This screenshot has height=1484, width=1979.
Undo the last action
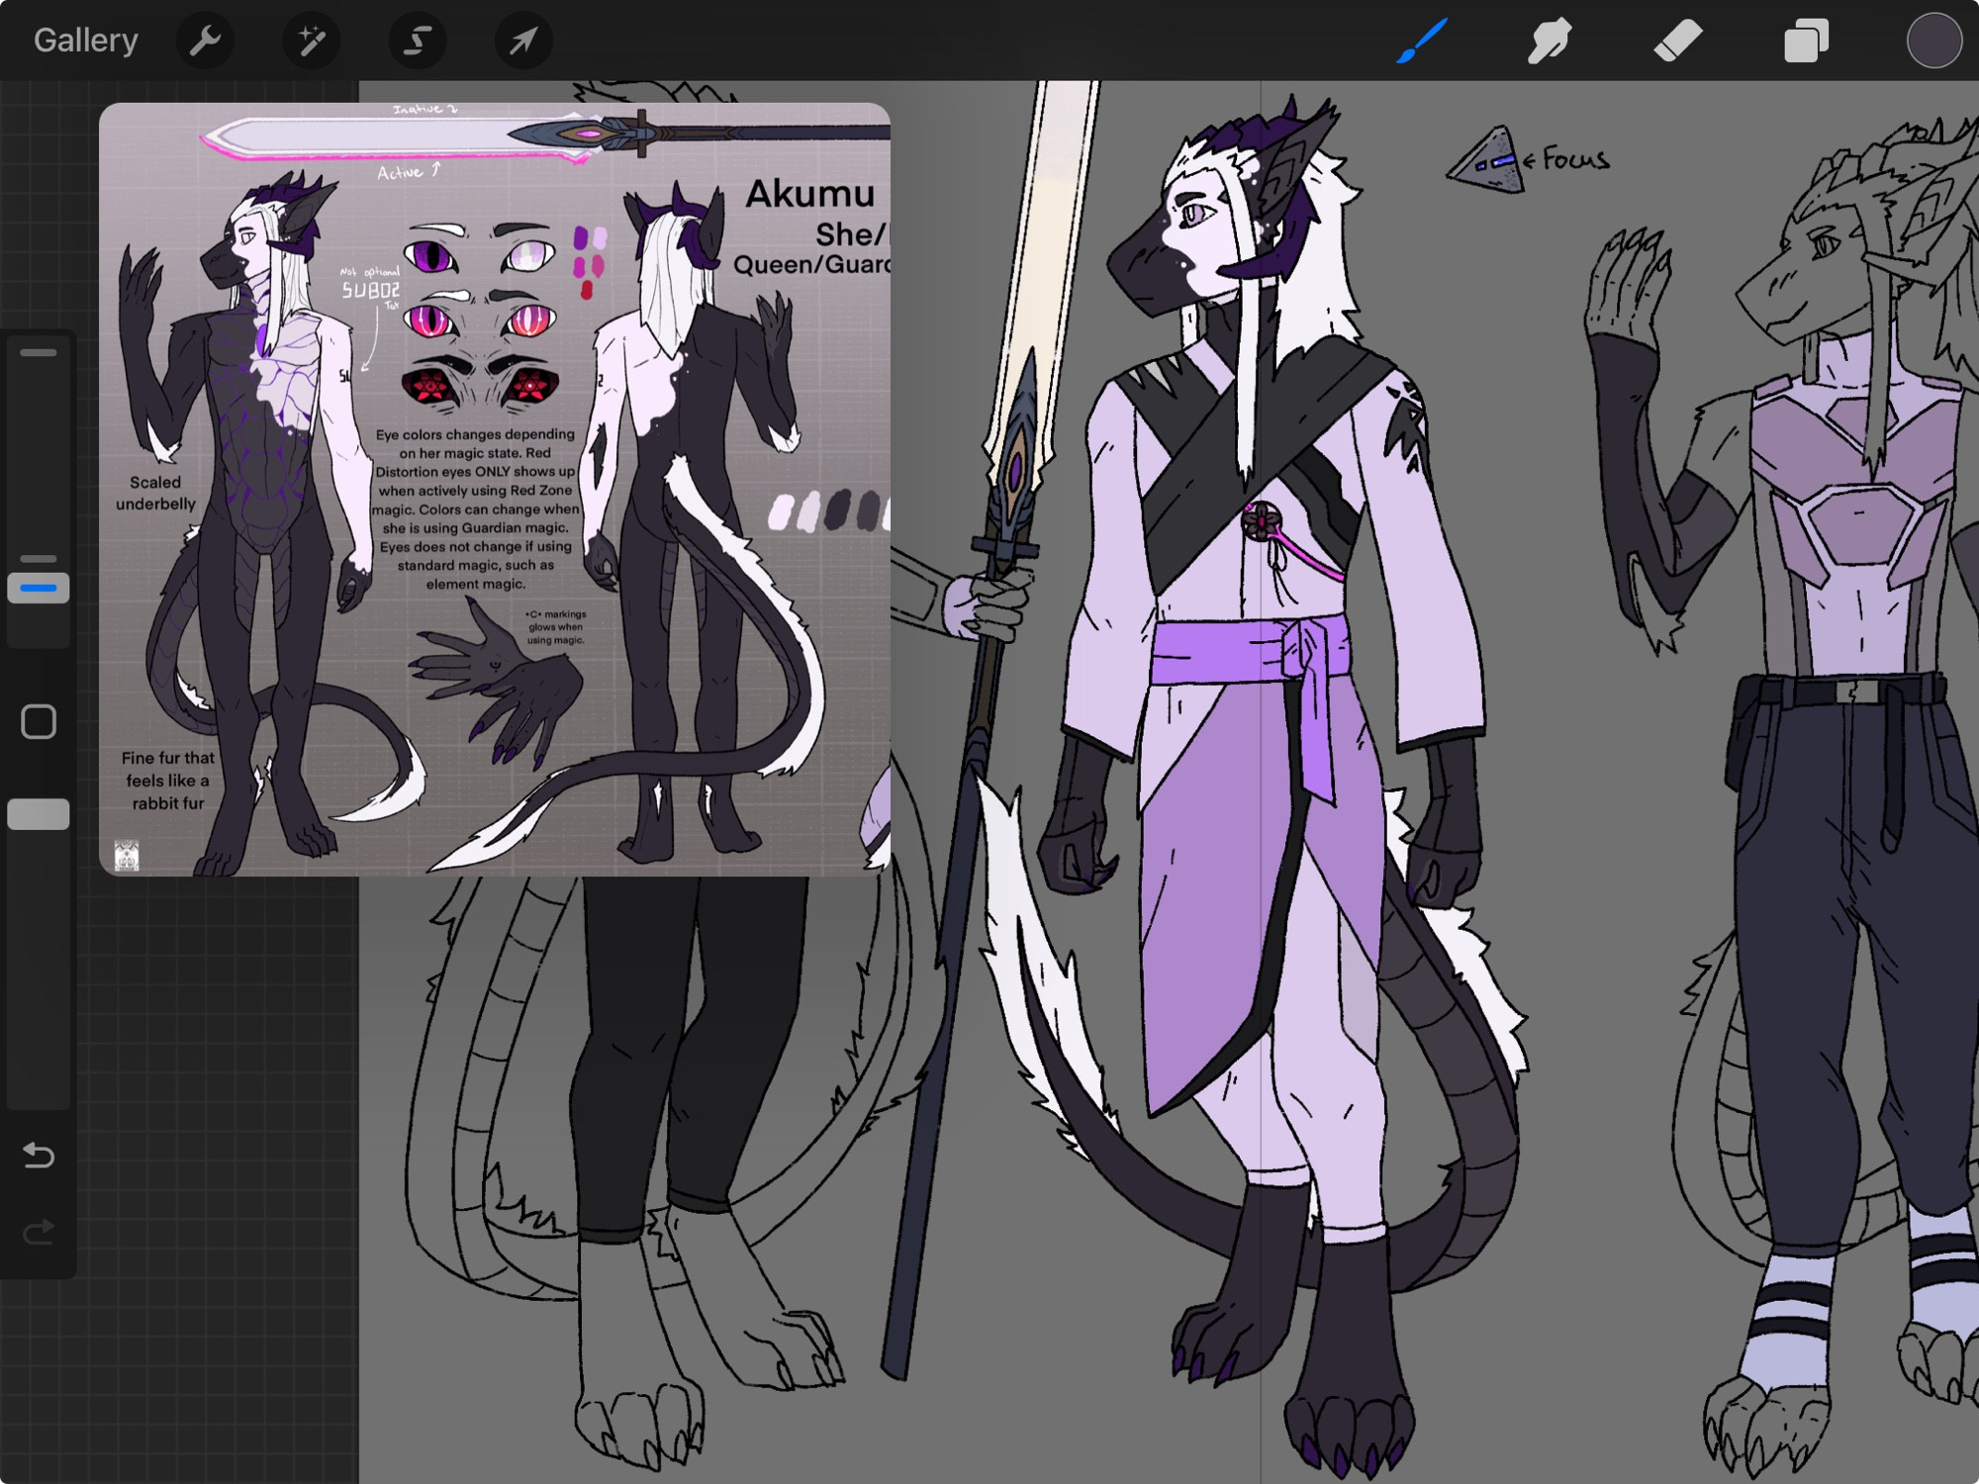(x=39, y=1155)
